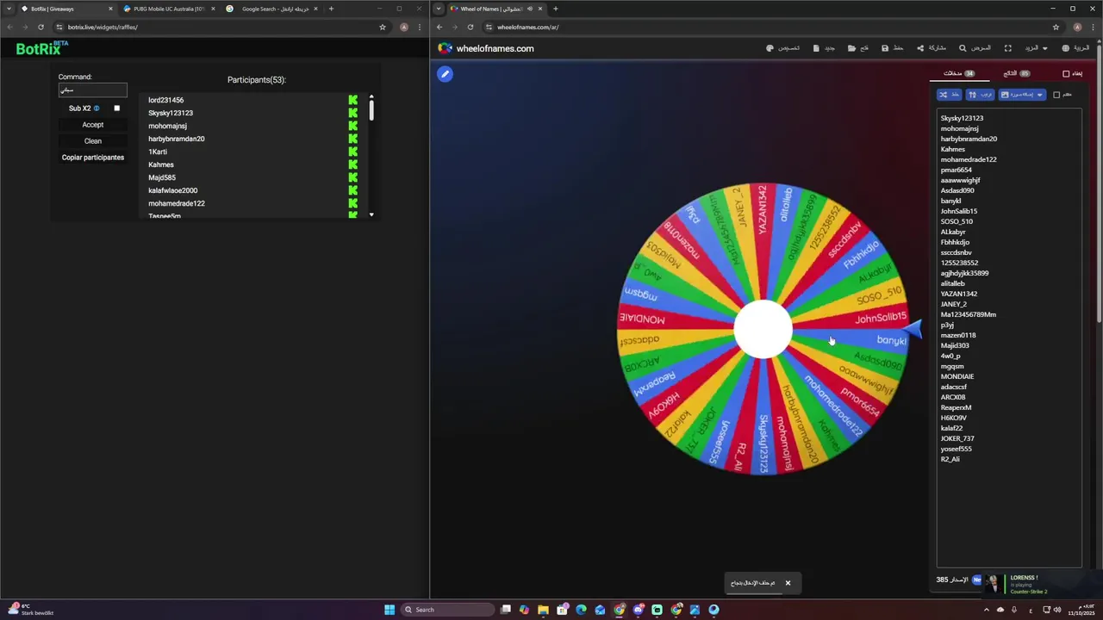Open Discord from the taskbar
1103x620 pixels.
[x=638, y=610]
